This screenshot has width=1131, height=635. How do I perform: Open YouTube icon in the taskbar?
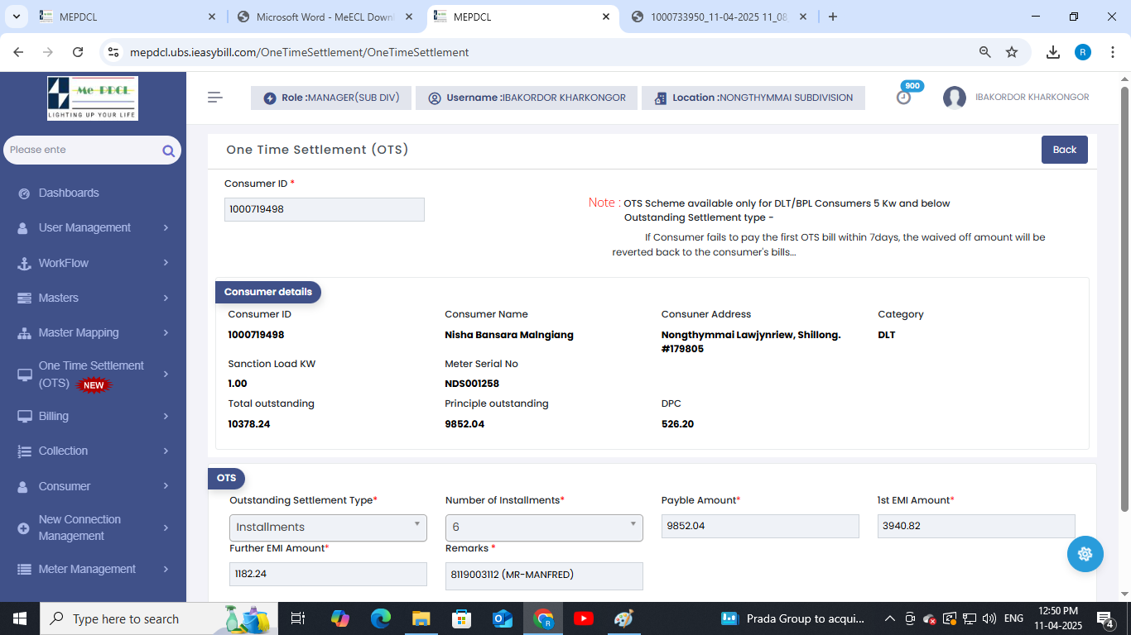click(x=584, y=618)
